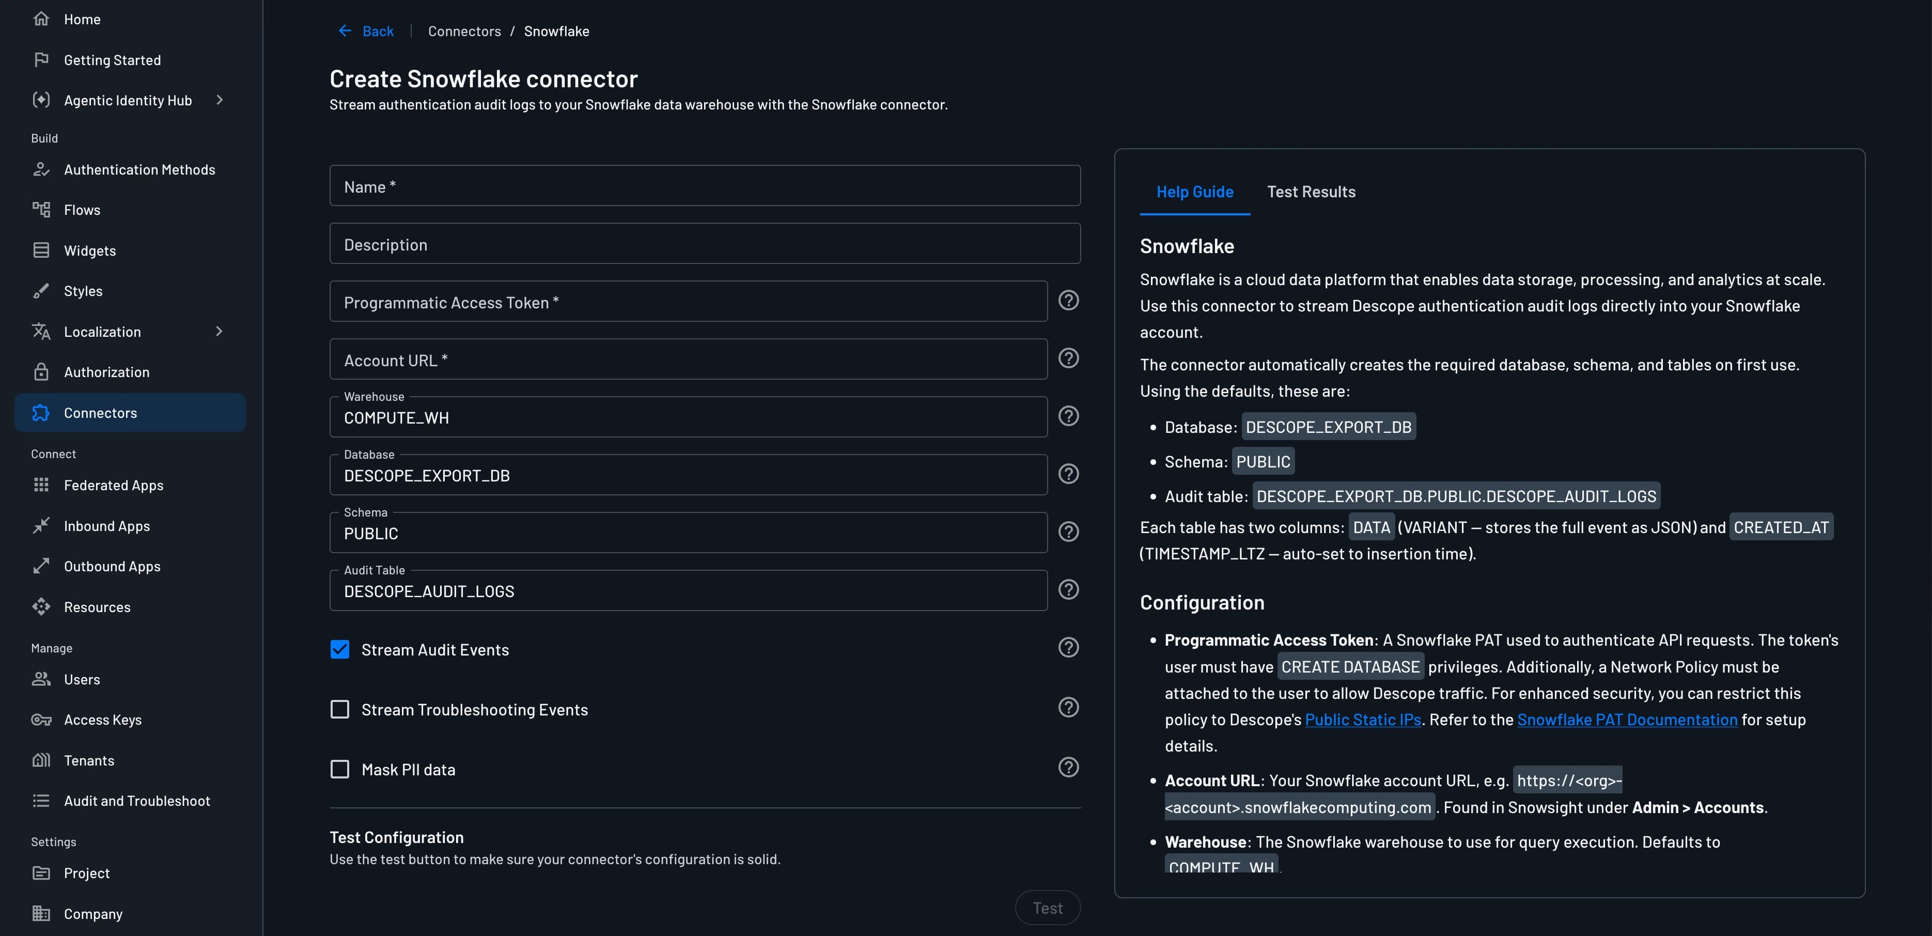
Task: Click the Resources icon
Action: (41, 607)
